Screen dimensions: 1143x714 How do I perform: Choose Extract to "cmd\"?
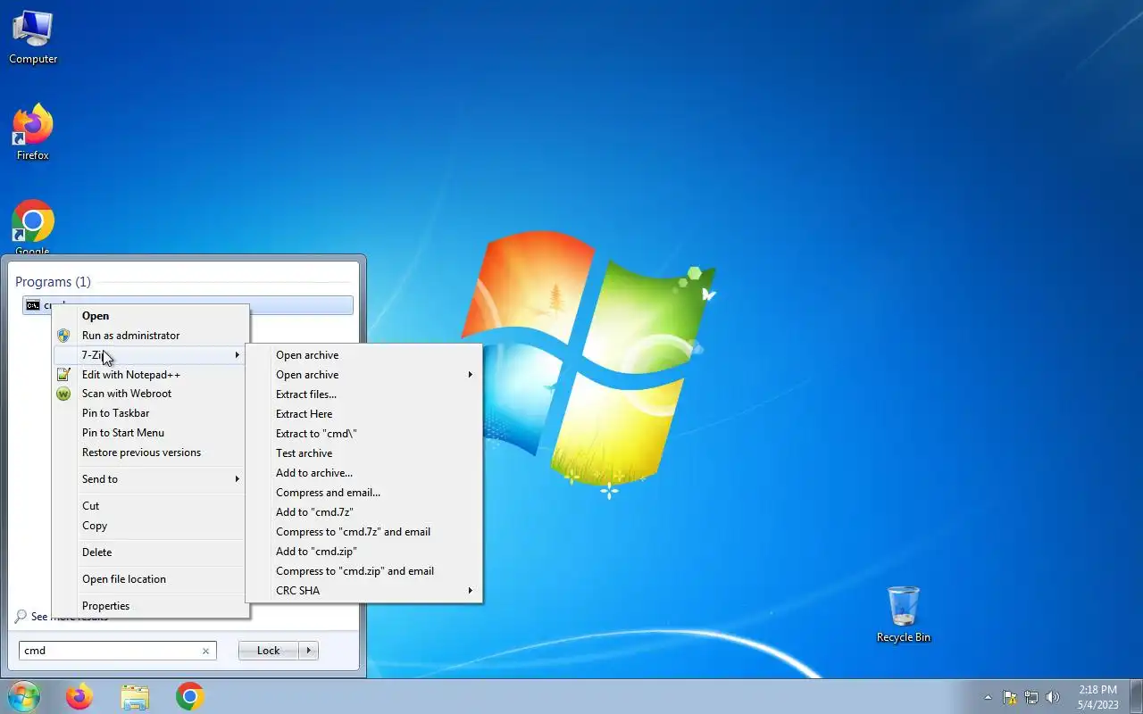point(363,434)
